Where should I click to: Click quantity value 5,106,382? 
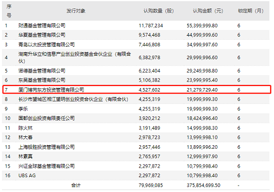[149, 80]
